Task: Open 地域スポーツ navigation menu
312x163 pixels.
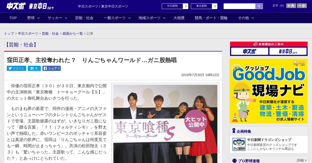Action: tap(149, 18)
